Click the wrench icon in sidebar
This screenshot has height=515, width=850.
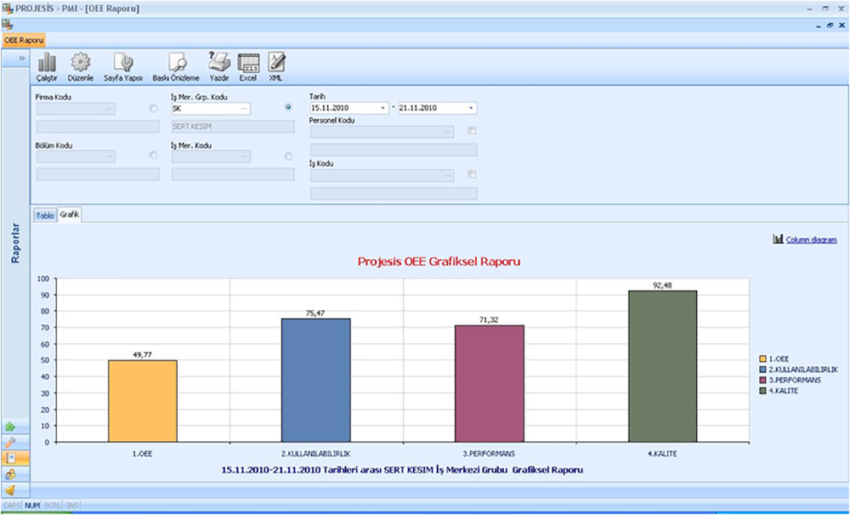[11, 442]
